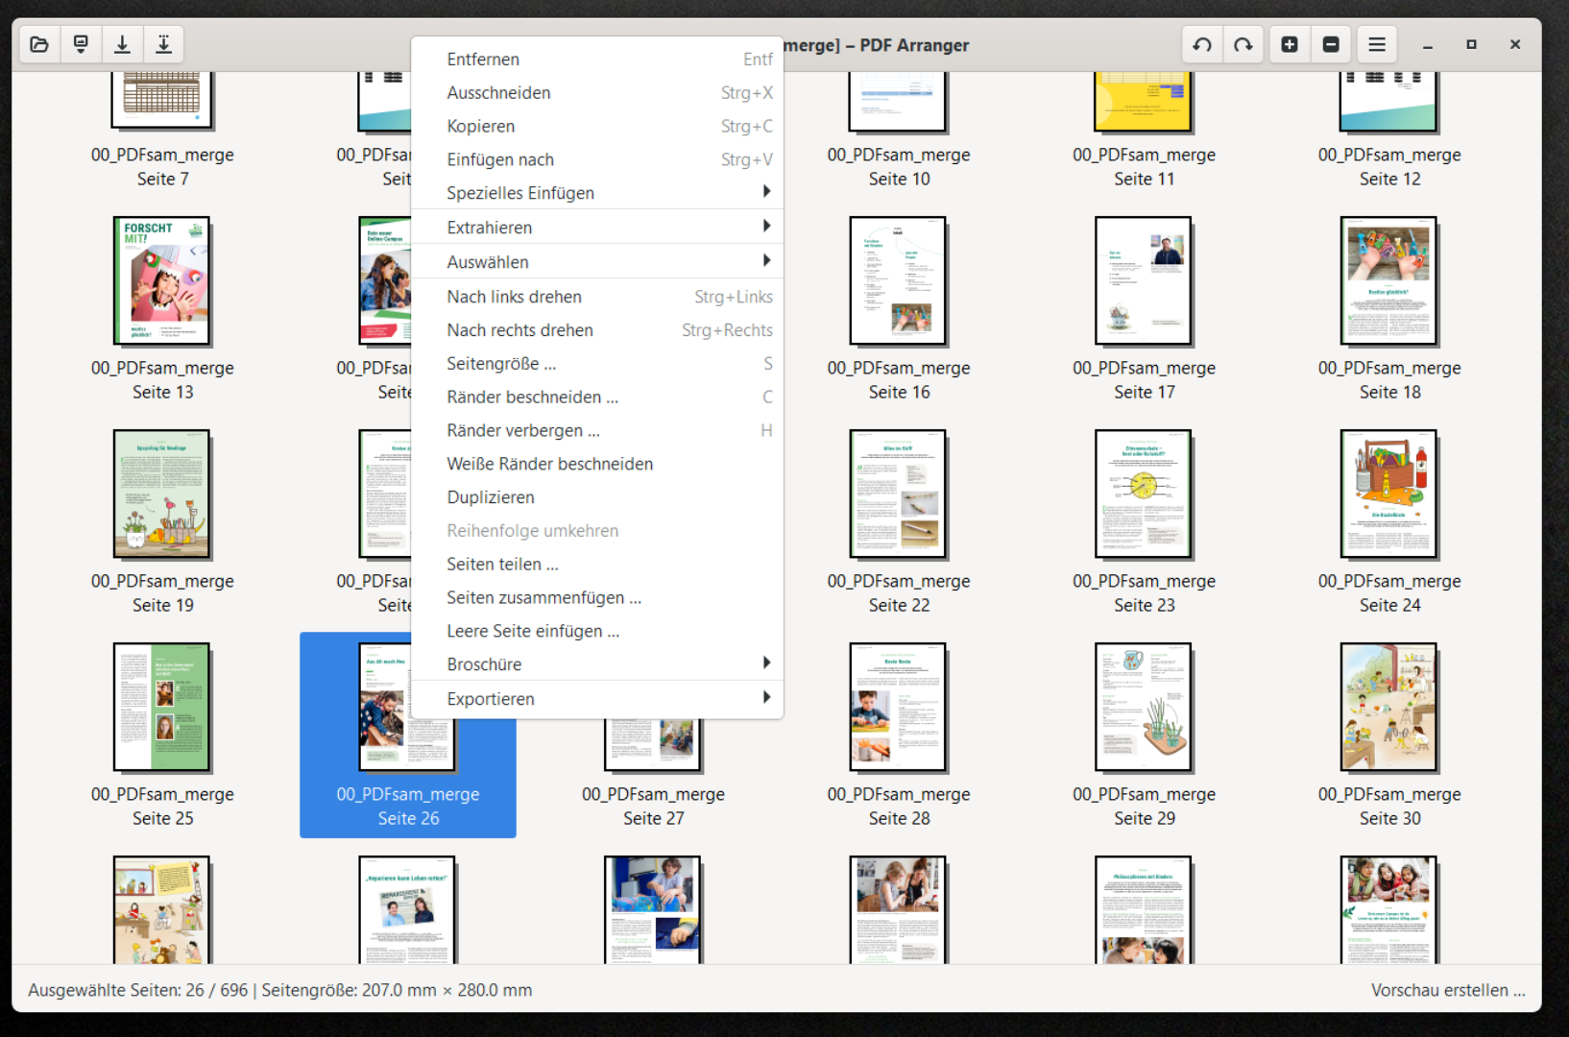Click the zoom in plus icon
The width and height of the screenshot is (1569, 1037).
point(1290,44)
